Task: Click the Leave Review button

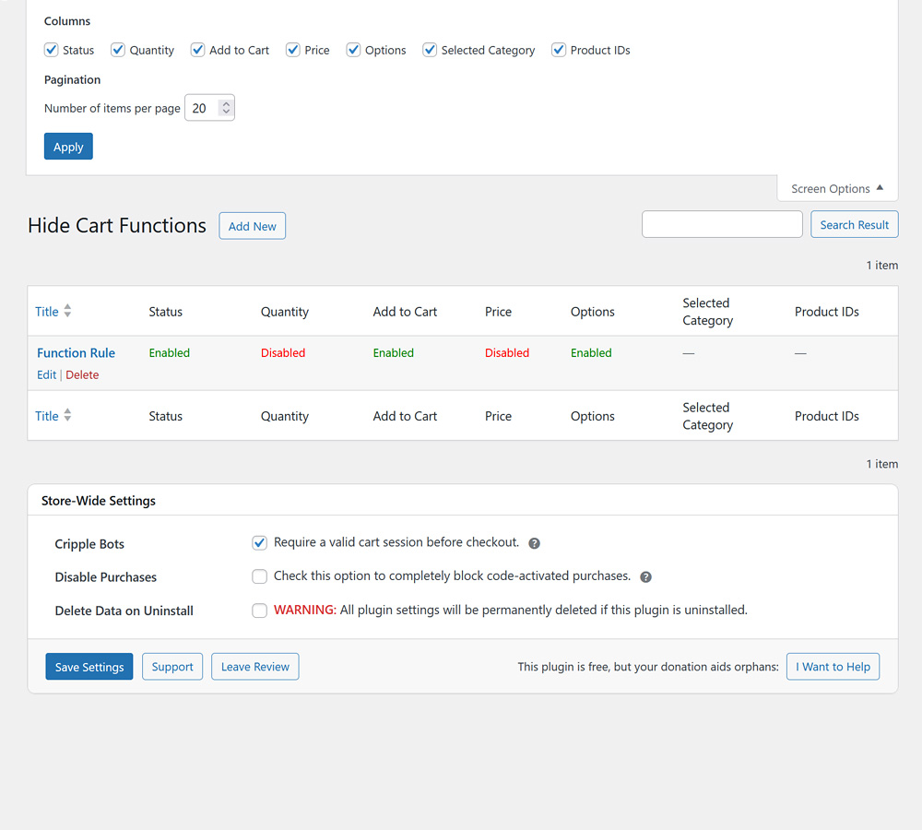Action: 254,666
